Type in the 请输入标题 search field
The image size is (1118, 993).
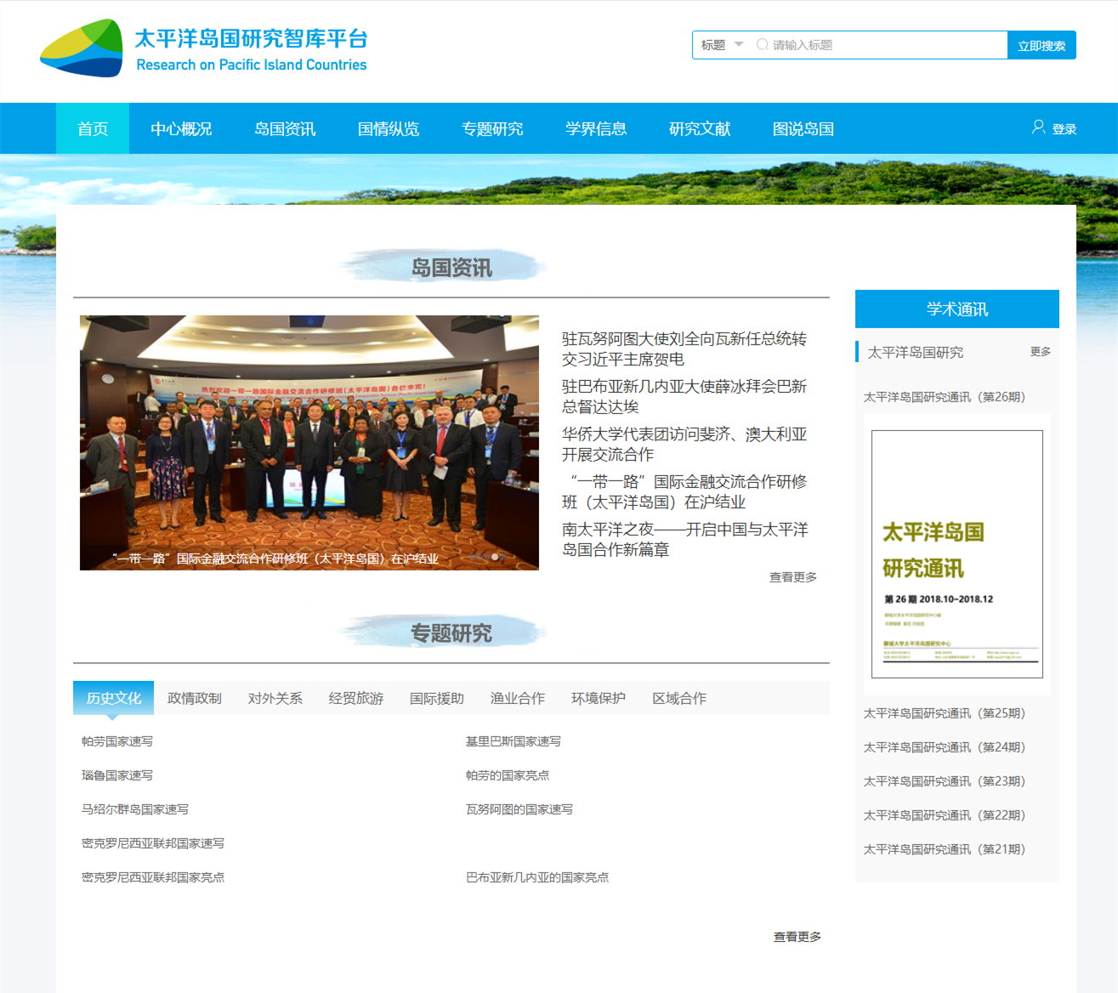pyautogui.click(x=884, y=45)
